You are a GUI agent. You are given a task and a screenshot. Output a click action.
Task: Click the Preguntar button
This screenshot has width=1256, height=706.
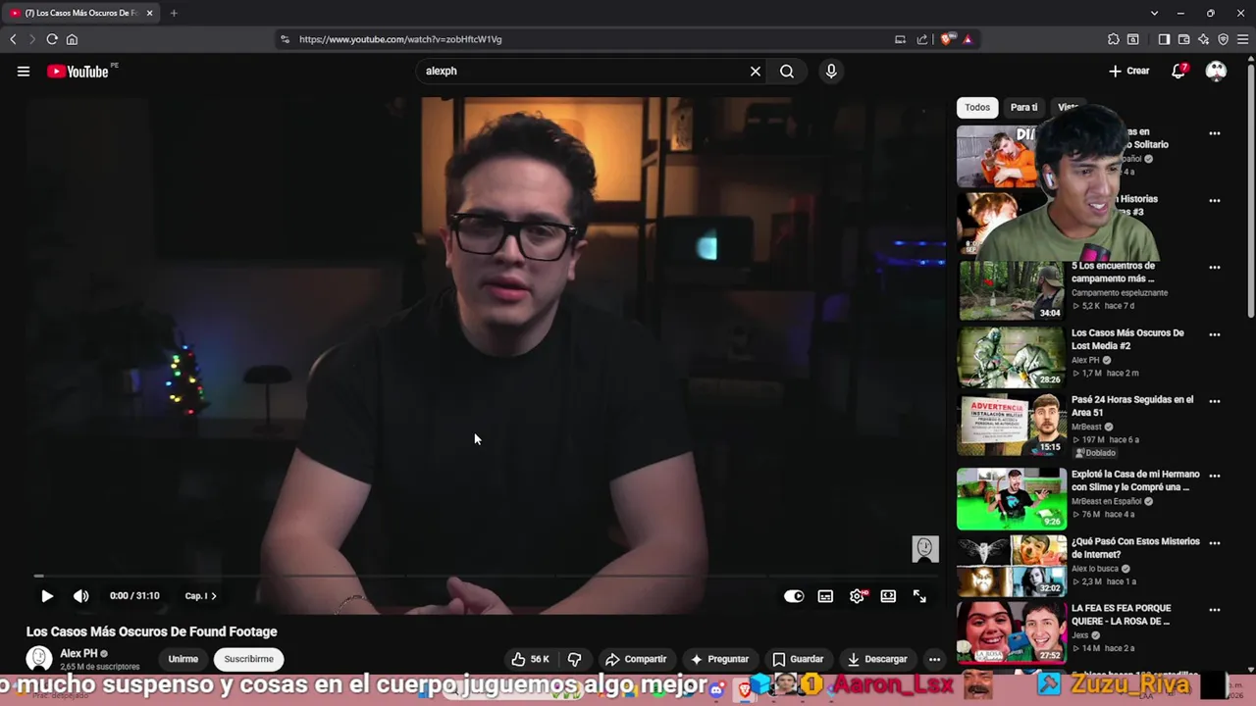click(719, 659)
